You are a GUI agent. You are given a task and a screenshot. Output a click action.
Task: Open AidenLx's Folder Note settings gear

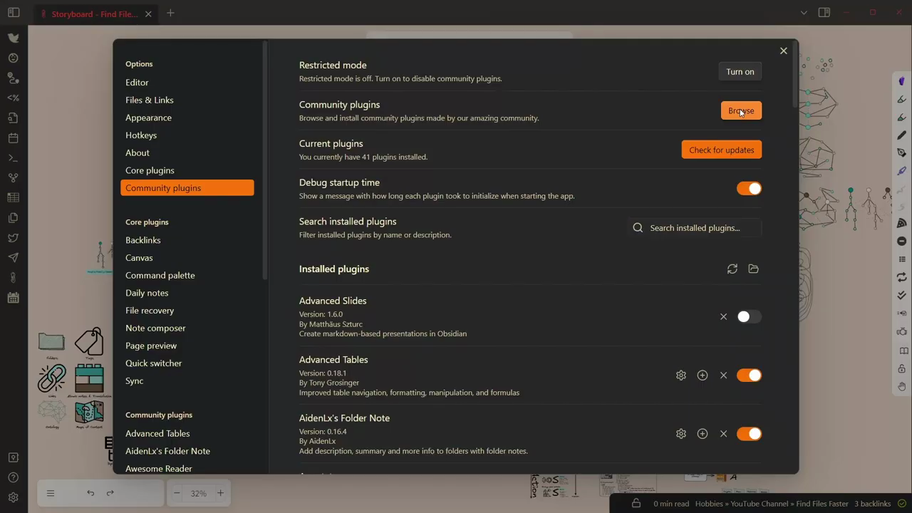point(681,433)
